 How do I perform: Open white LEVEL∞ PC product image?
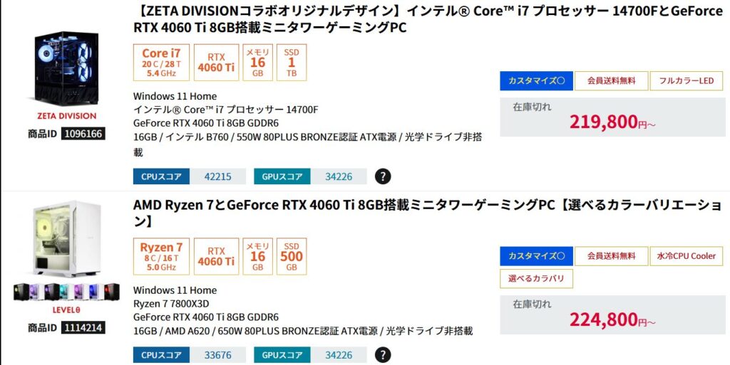click(67, 240)
